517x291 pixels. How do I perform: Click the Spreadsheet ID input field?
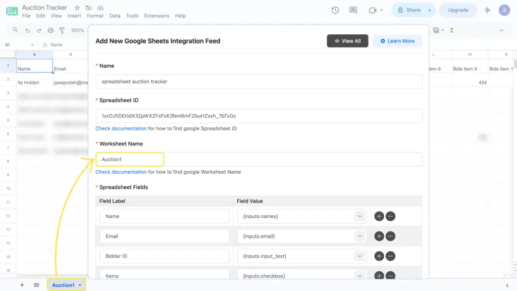click(259, 116)
